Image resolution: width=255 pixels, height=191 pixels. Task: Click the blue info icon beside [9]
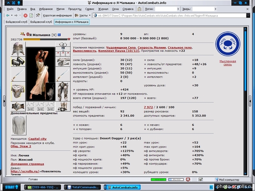click(59, 35)
